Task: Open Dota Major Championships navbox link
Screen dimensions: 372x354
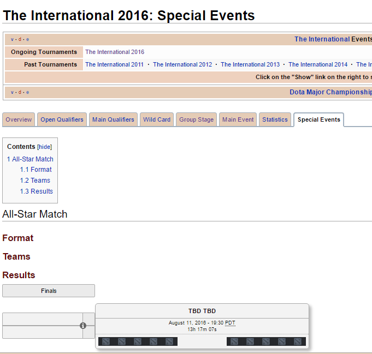Action: pos(330,92)
